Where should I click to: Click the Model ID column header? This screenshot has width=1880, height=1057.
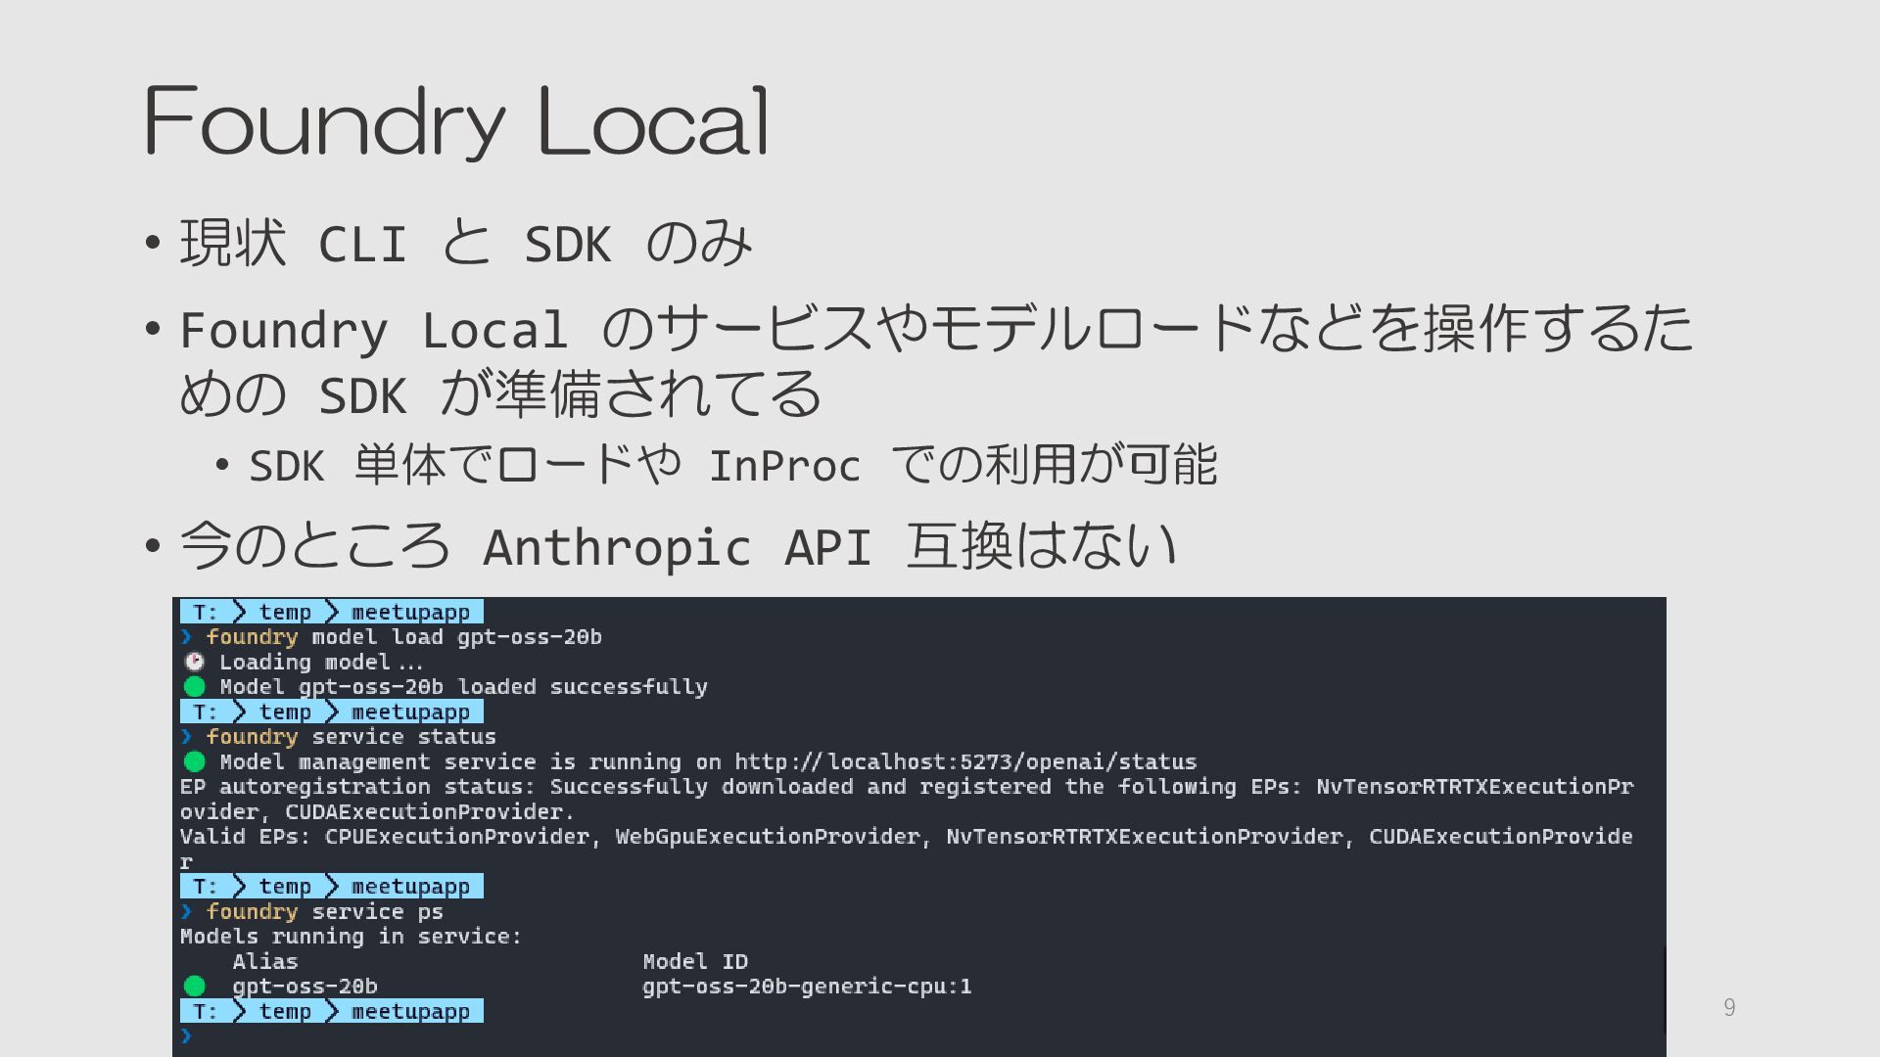click(x=695, y=961)
